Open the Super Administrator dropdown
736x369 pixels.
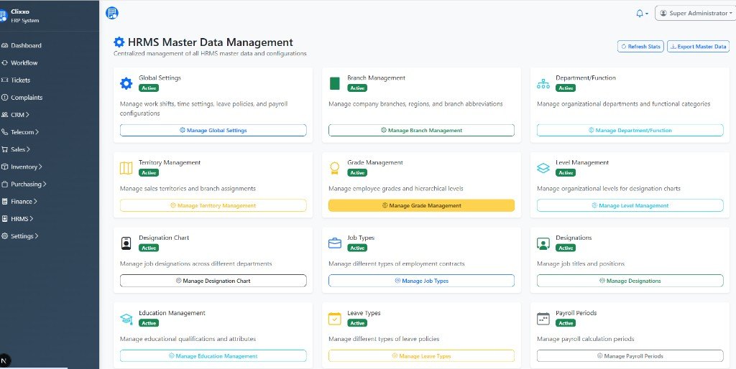point(696,13)
